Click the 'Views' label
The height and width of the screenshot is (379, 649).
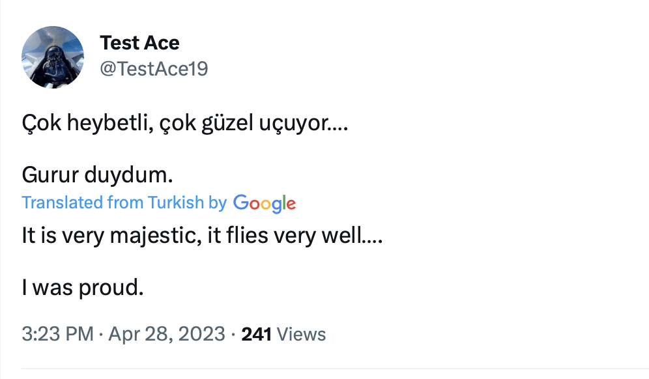301,335
